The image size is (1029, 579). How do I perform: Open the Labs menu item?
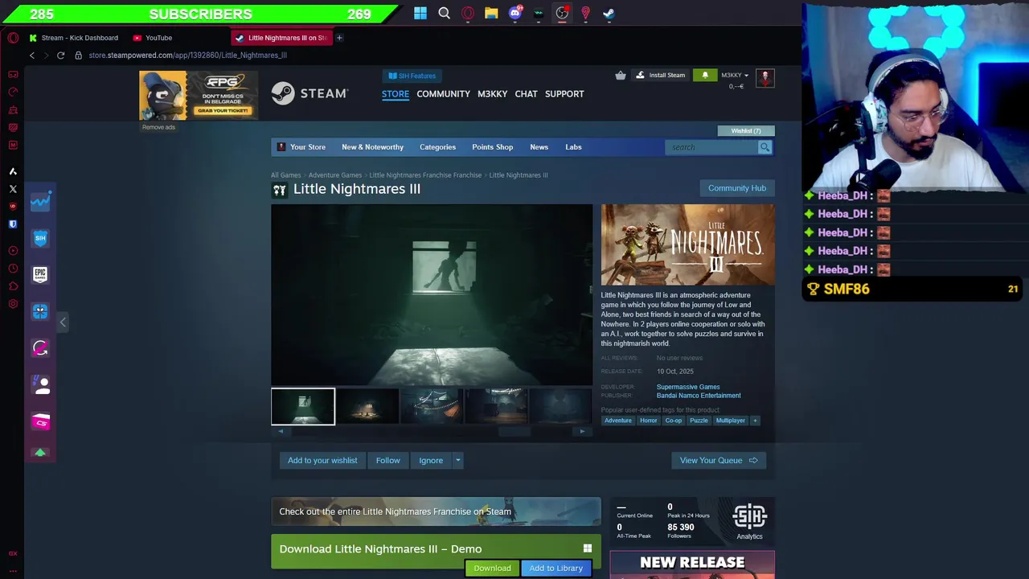[x=573, y=147]
